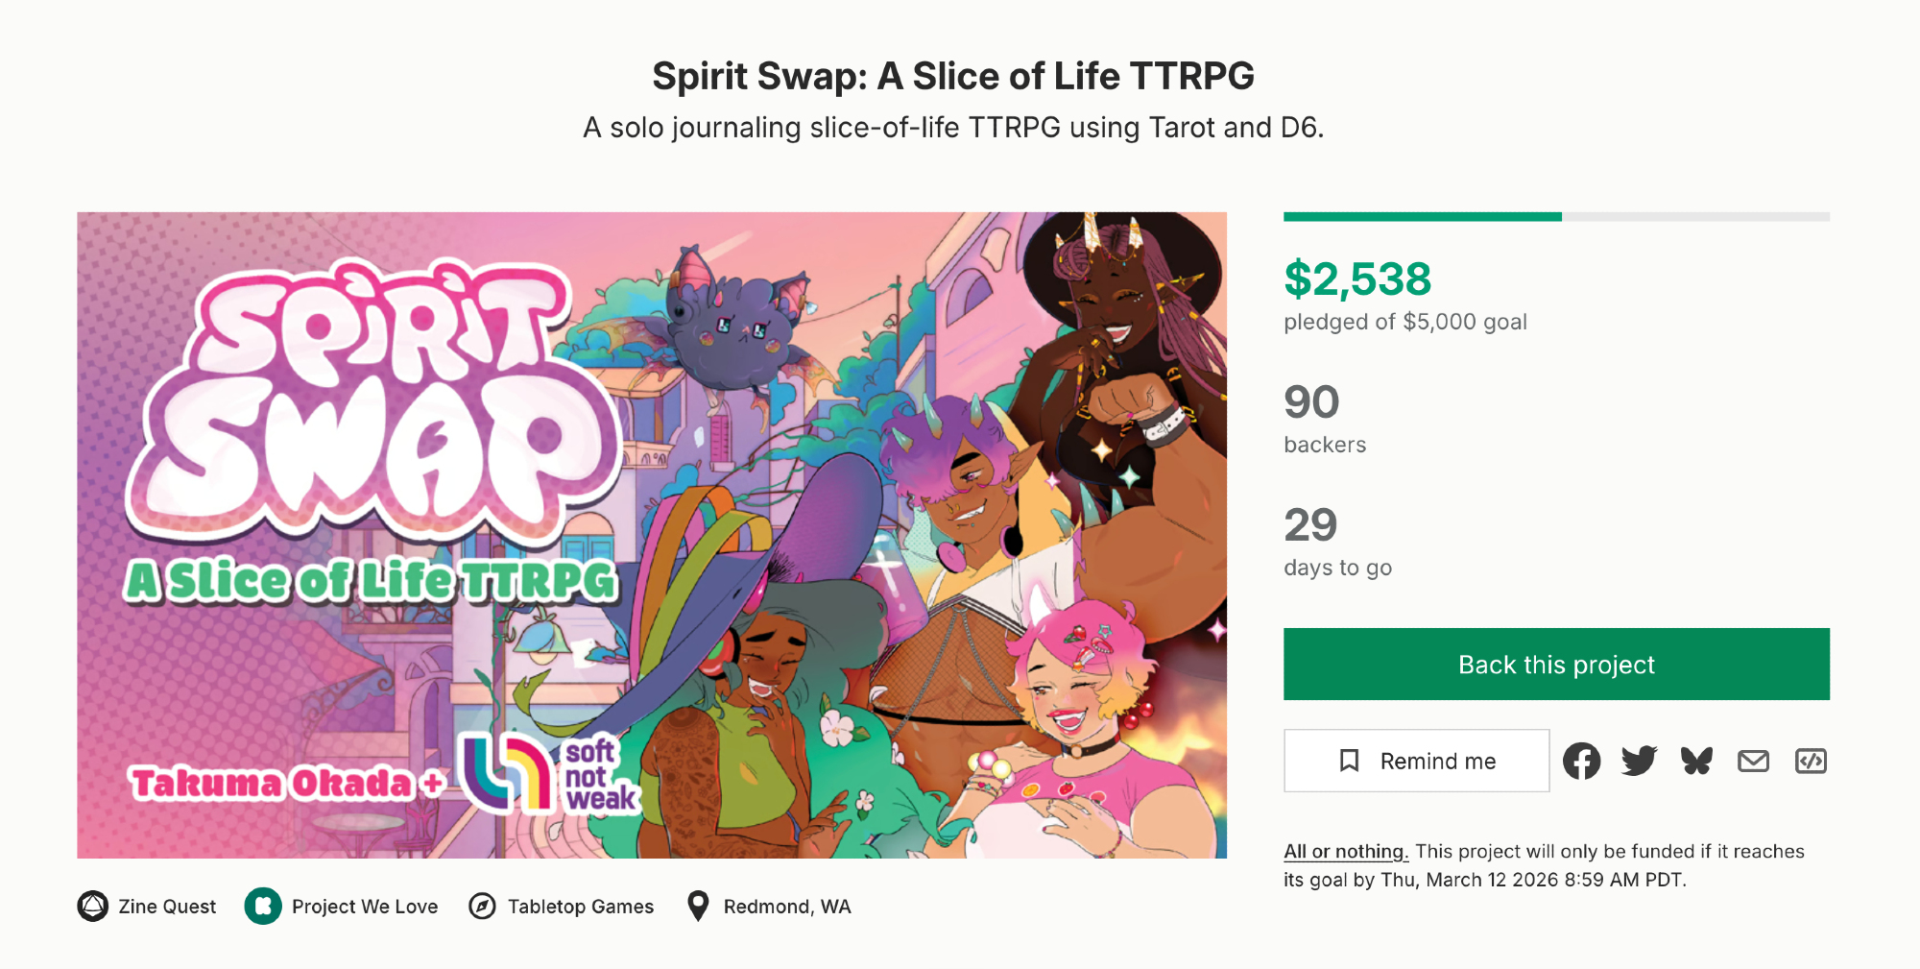
Task: Share project on Facebook
Action: coord(1581,762)
